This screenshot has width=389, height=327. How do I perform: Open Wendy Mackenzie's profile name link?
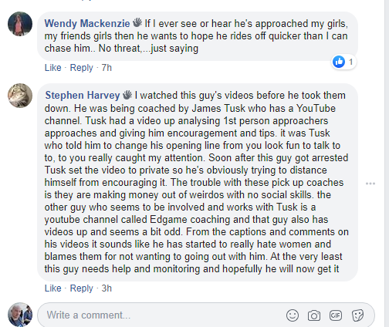coord(87,23)
